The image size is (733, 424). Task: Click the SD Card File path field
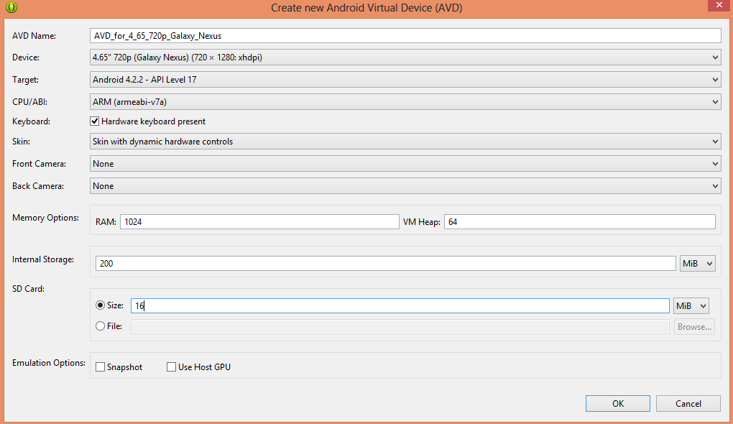click(400, 327)
